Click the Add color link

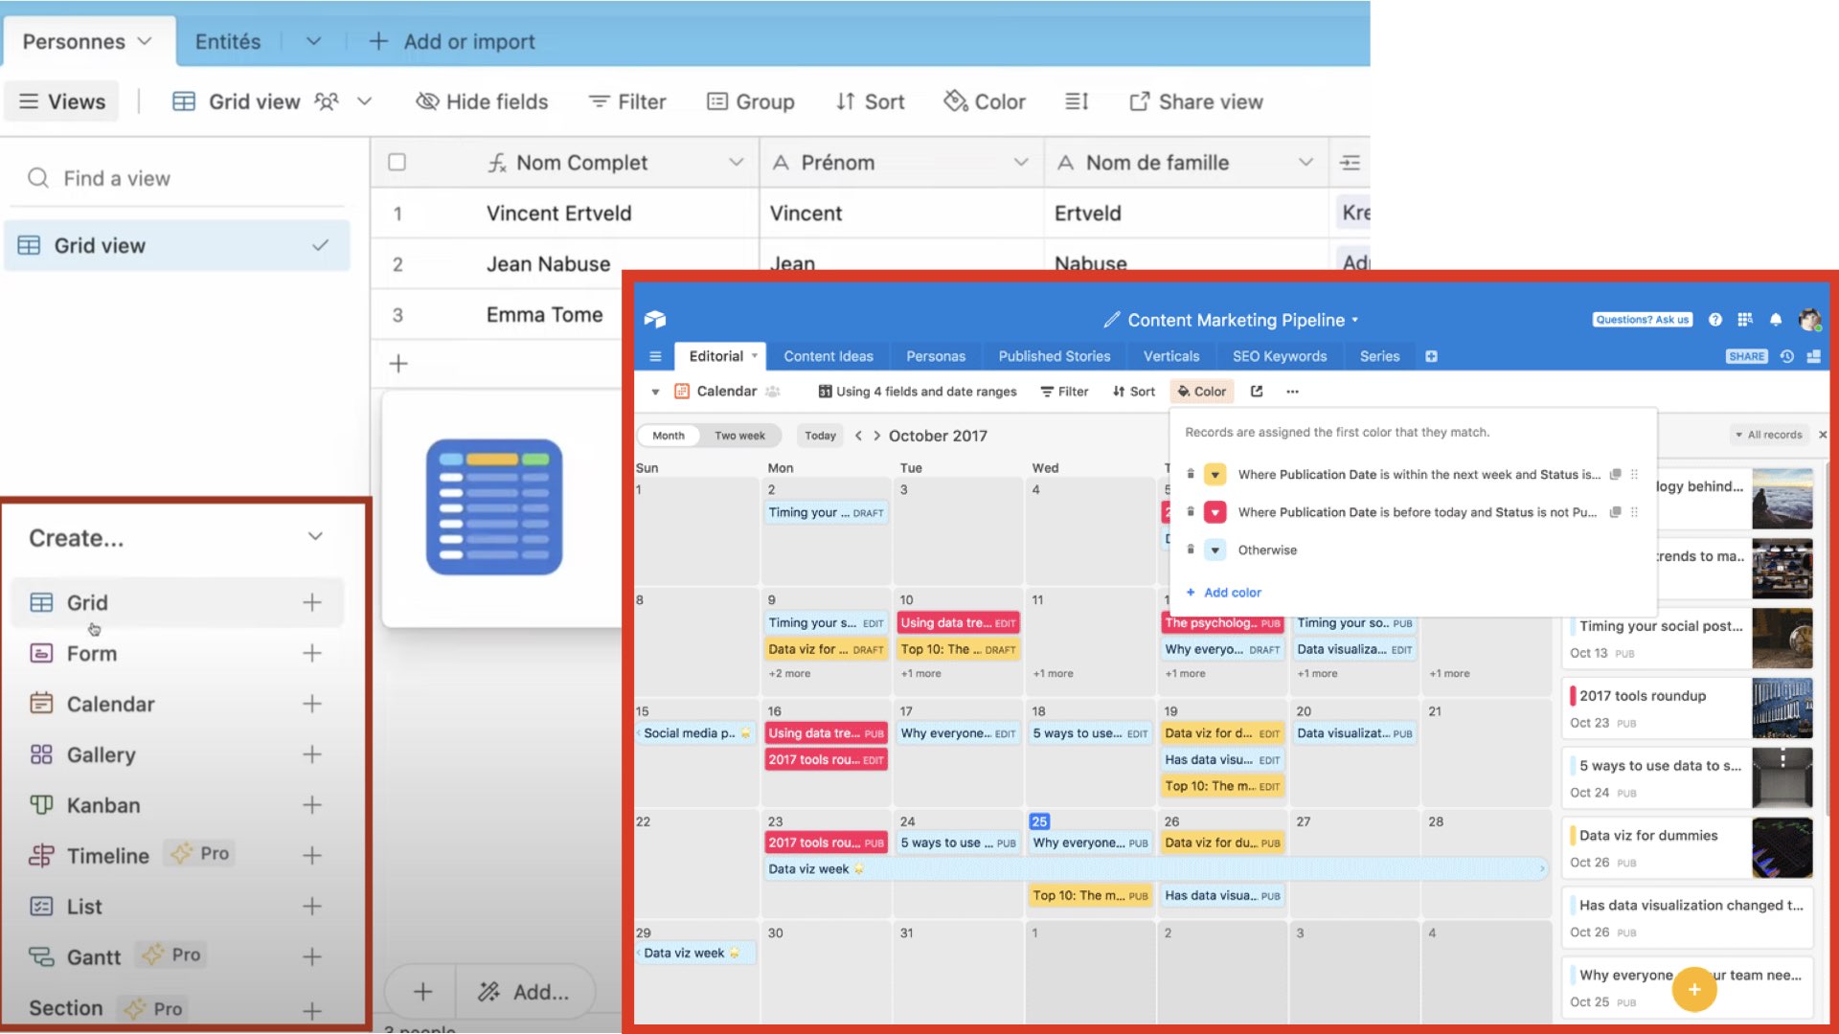pyautogui.click(x=1232, y=593)
